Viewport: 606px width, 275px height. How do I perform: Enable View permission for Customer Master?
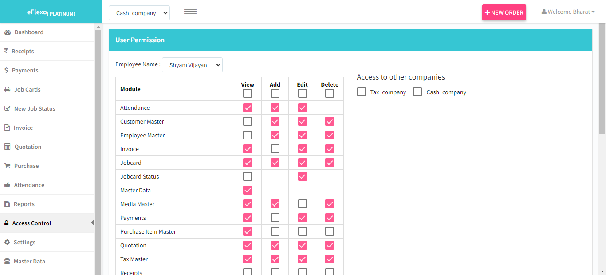[x=248, y=121]
